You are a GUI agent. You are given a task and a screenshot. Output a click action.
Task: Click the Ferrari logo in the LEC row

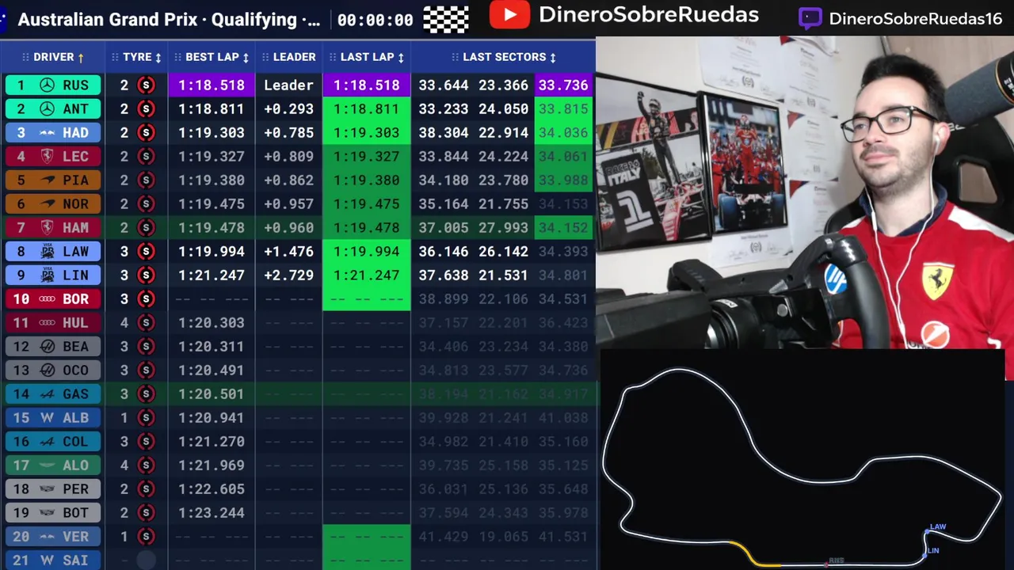[x=47, y=156]
